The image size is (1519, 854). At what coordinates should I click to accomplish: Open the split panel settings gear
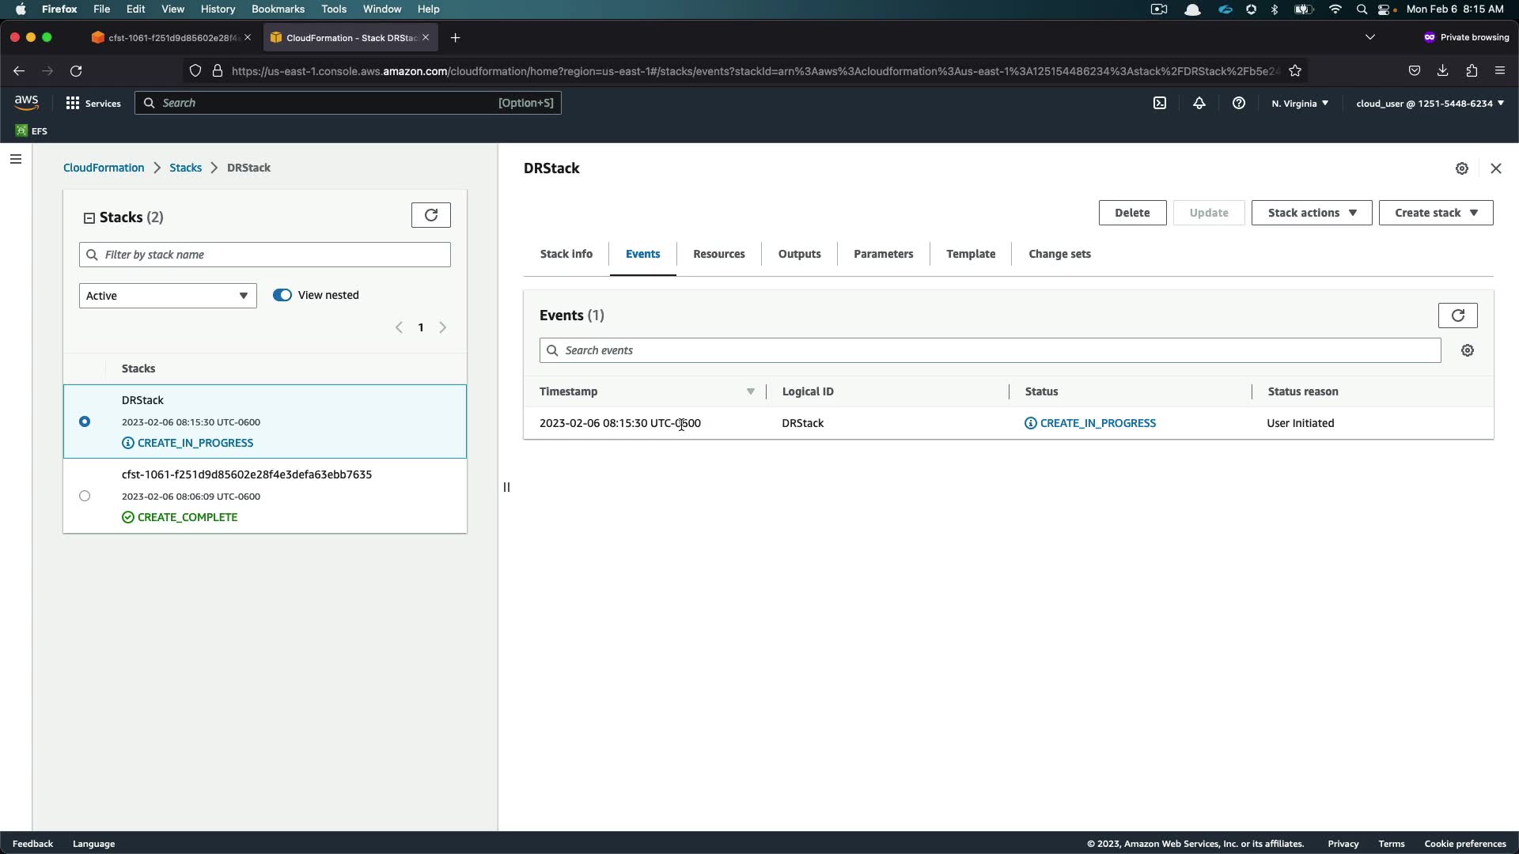(1462, 168)
